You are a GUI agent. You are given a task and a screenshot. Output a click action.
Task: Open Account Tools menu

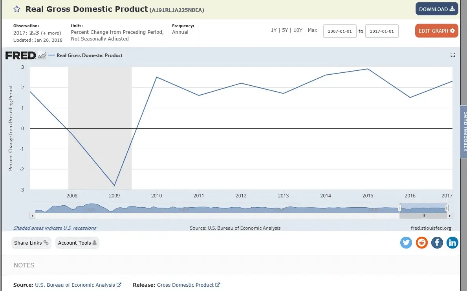[77, 243]
